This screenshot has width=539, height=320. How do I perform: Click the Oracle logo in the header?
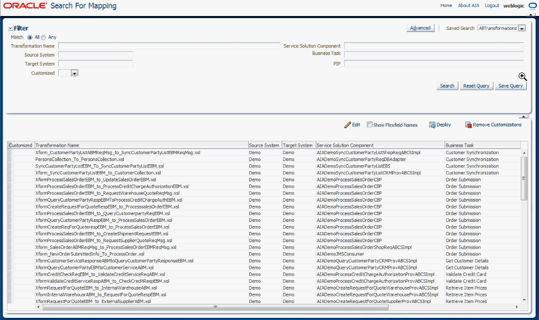(x=25, y=6)
